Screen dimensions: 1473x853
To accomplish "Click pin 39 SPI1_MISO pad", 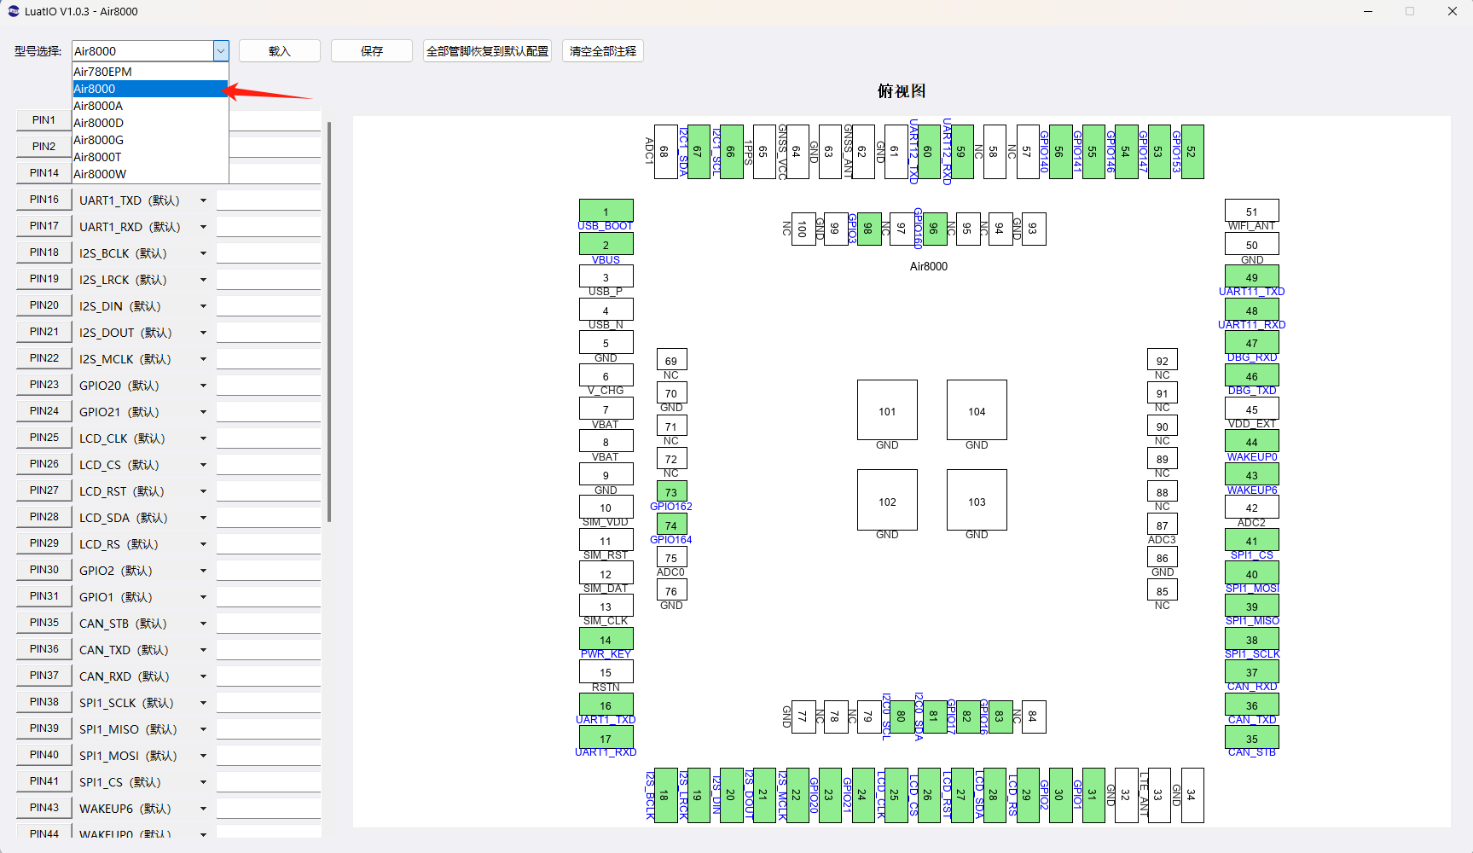I will pos(1251,606).
